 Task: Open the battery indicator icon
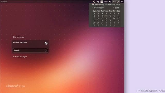[106, 2]
